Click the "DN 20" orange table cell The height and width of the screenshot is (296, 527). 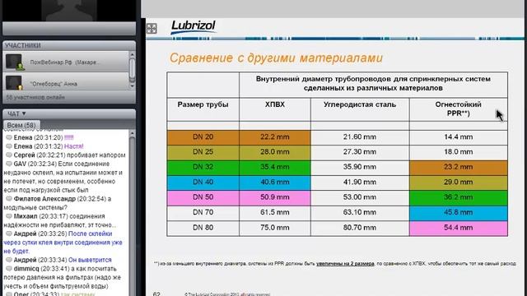pos(203,137)
